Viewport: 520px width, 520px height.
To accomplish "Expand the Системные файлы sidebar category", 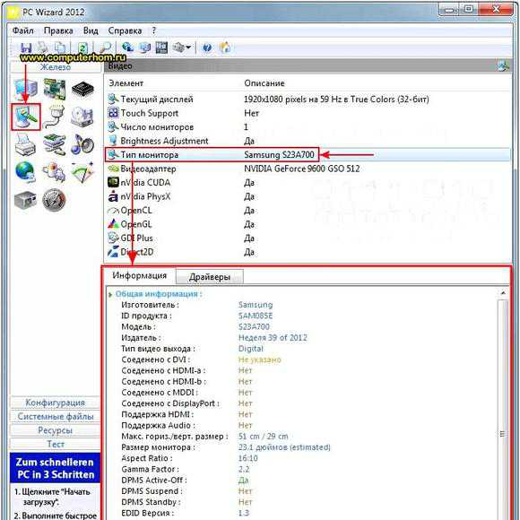I will 56,417.
